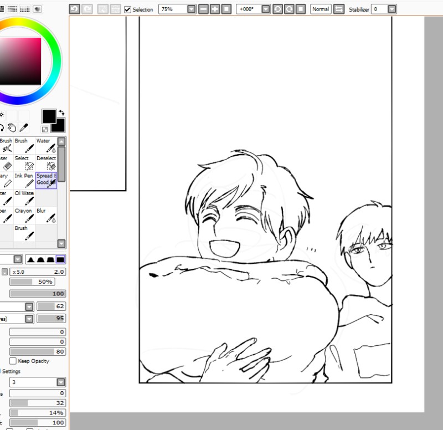The height and width of the screenshot is (430, 443).
Task: Adjust the bottom slider showing 100
Action: 38,422
